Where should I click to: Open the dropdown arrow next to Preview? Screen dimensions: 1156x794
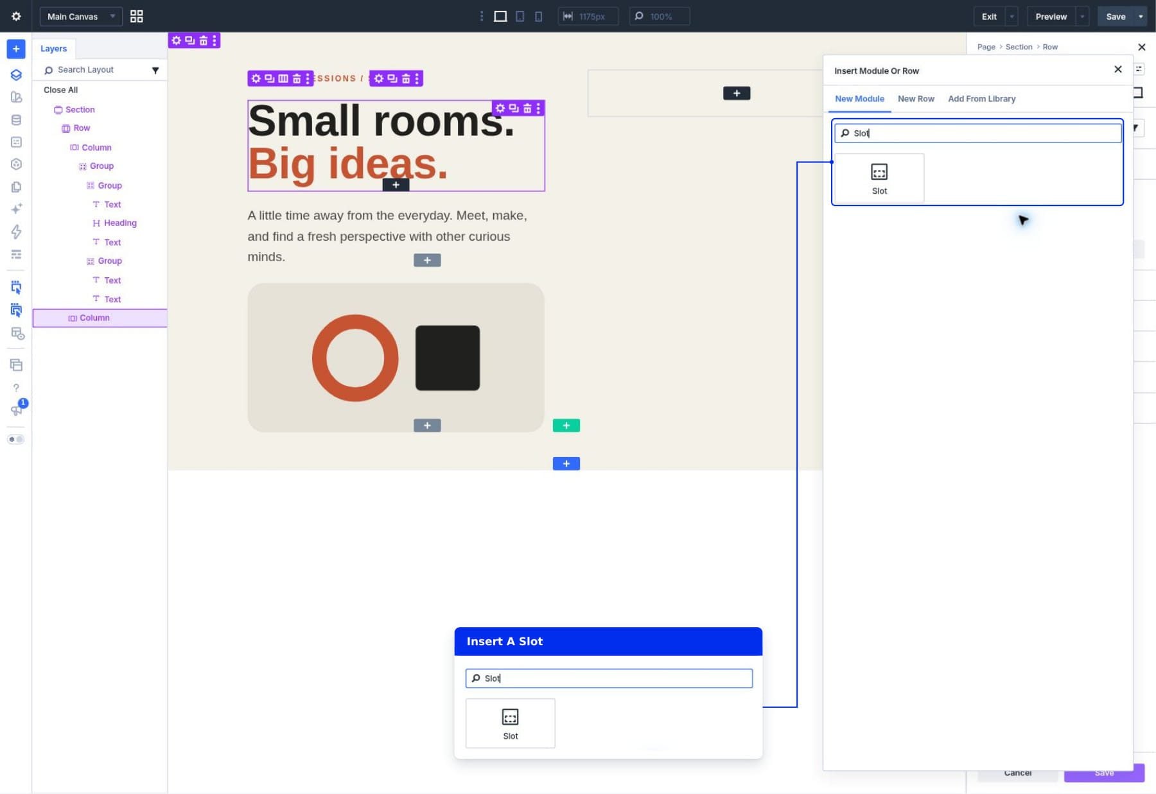point(1082,16)
